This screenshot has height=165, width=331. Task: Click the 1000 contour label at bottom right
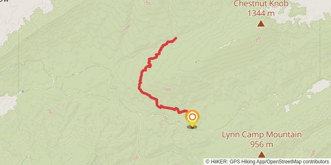tap(313, 153)
